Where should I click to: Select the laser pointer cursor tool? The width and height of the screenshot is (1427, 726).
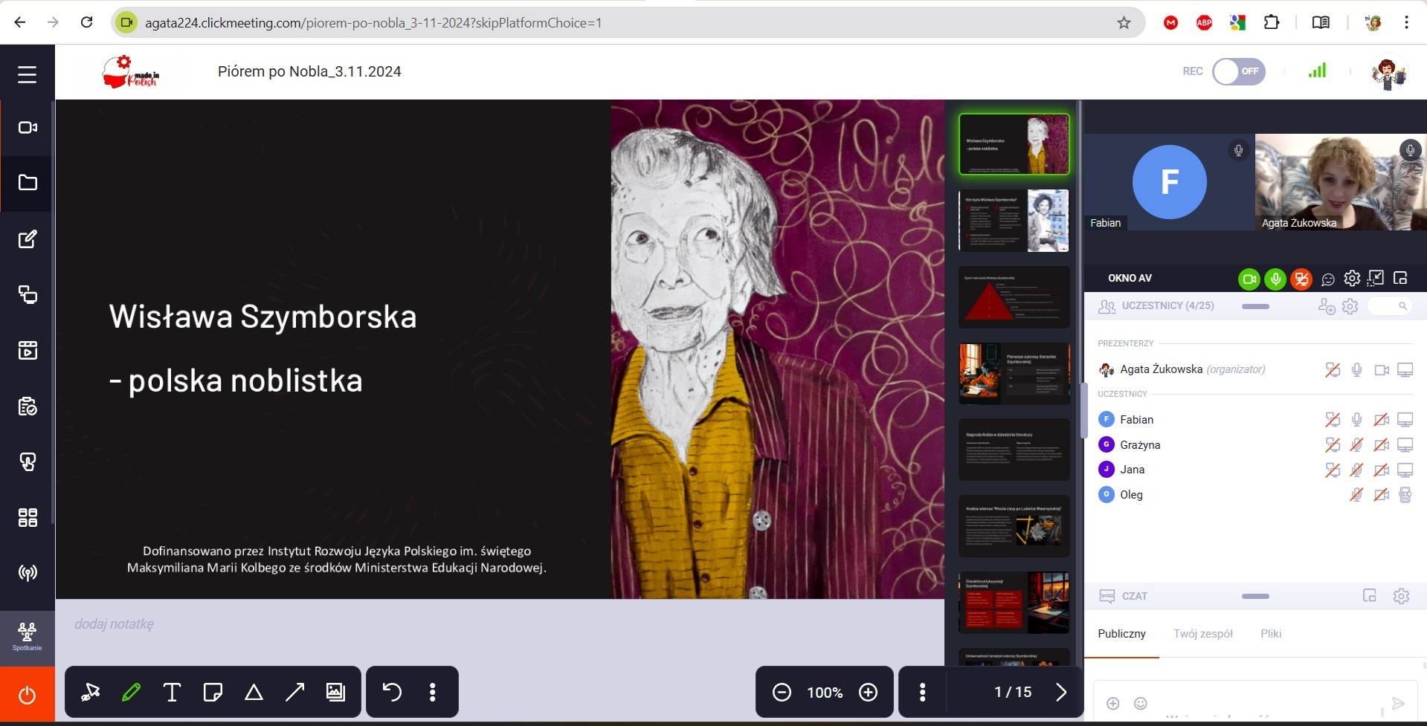click(91, 693)
